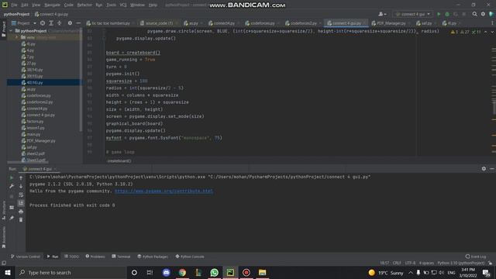Click the createboard() breadcrumb
Viewport: 496px width, 279px height.
tap(119, 161)
